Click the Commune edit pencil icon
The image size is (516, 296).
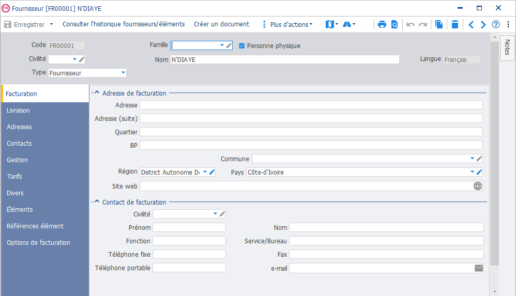tap(479, 159)
